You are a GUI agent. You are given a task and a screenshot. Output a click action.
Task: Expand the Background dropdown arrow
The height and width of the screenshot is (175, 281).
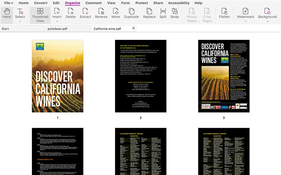[268, 21]
